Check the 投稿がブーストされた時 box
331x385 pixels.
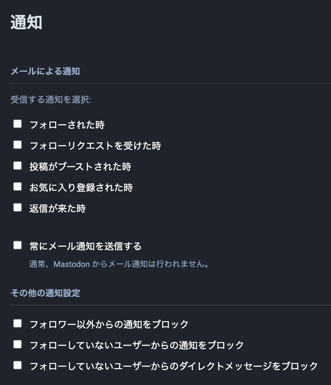pos(17,166)
